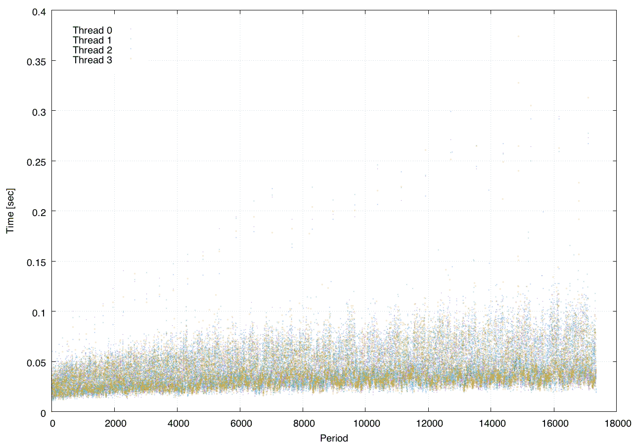Click x-axis tick label 8000
The image size is (633, 443).
point(303,423)
